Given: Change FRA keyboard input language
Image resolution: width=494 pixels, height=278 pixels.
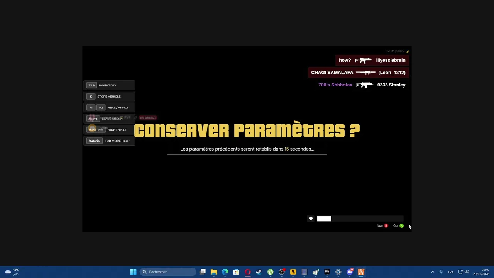Looking at the screenshot, I should 451,272.
